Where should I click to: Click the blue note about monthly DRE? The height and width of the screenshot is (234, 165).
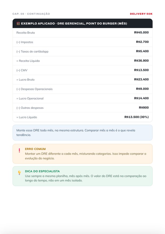[x=82, y=133]
